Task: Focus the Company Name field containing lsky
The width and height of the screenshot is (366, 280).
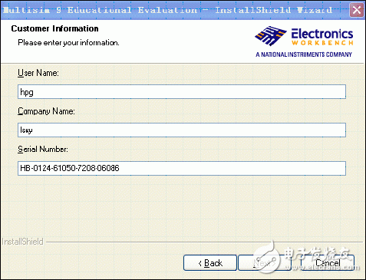Action: (x=182, y=130)
